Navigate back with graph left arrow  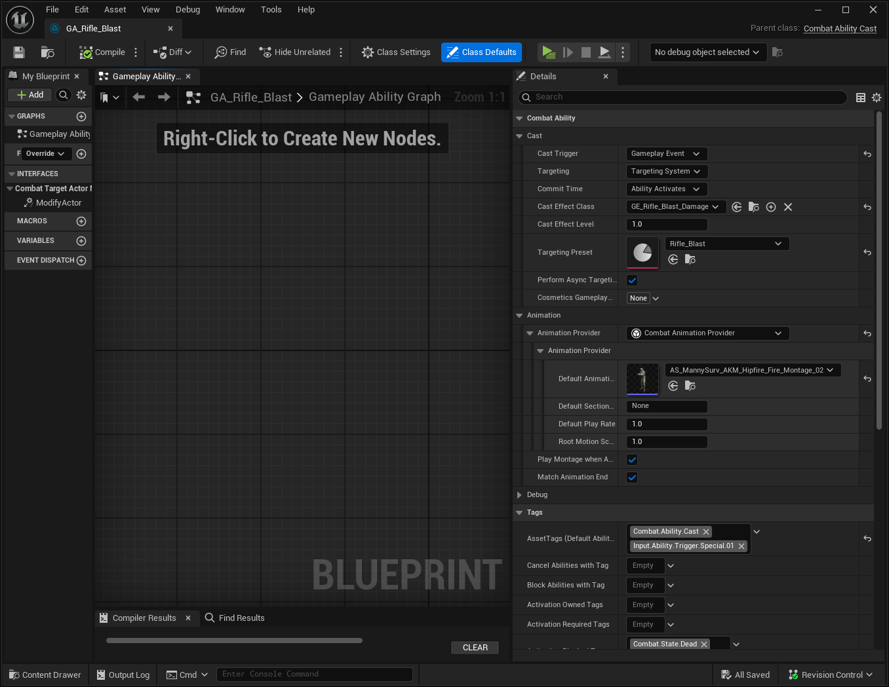tap(138, 98)
